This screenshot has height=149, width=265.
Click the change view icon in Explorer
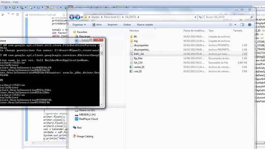(x=231, y=25)
